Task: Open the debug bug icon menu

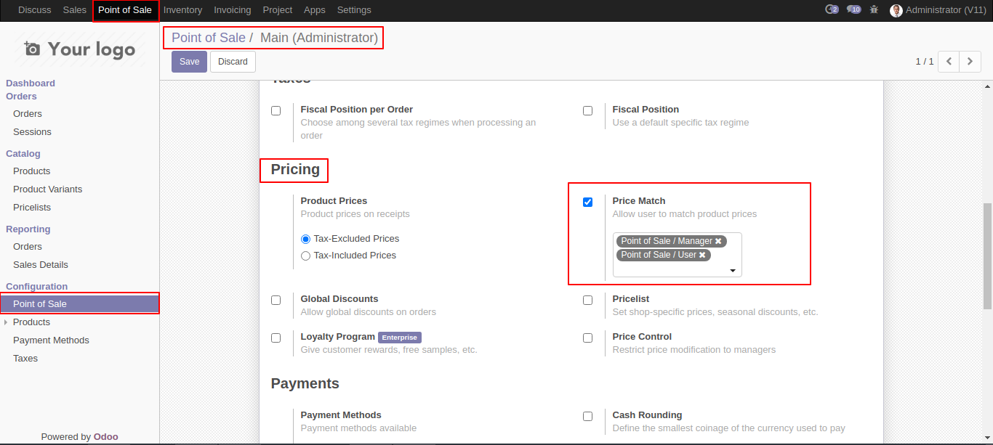Action: (x=875, y=10)
